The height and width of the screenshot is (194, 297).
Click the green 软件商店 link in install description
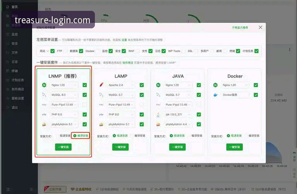128,62
